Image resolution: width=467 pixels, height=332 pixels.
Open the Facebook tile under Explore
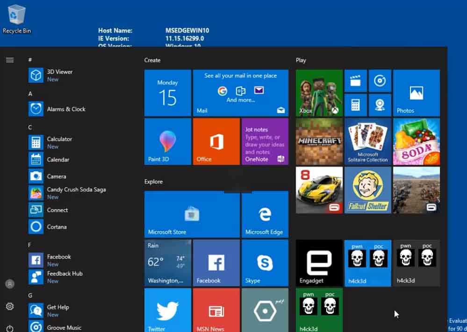(216, 263)
